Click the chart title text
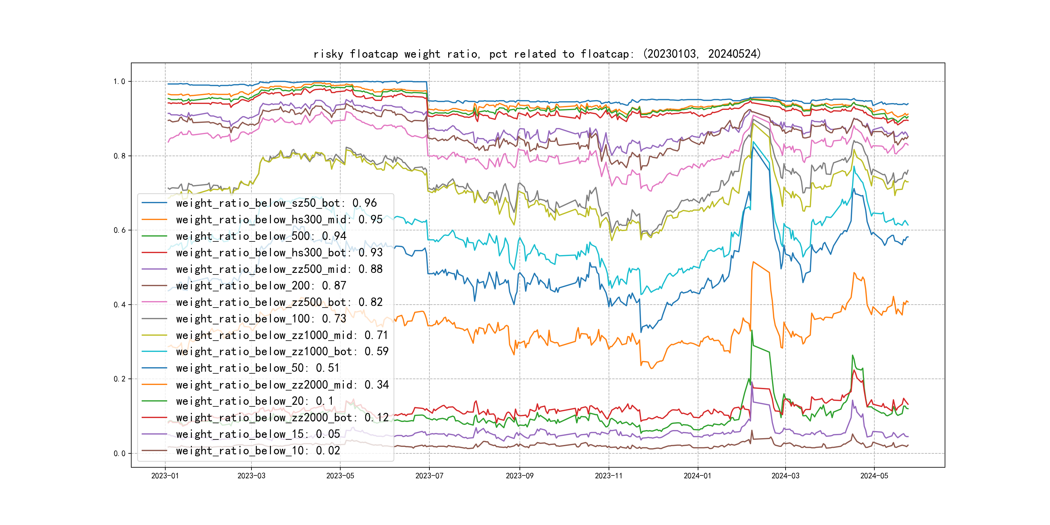 click(537, 54)
